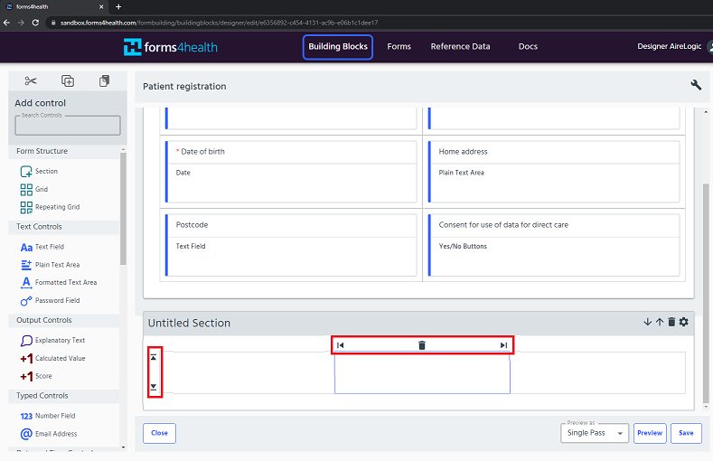
Task: Select the Home address control
Action: pyautogui.click(x=554, y=172)
